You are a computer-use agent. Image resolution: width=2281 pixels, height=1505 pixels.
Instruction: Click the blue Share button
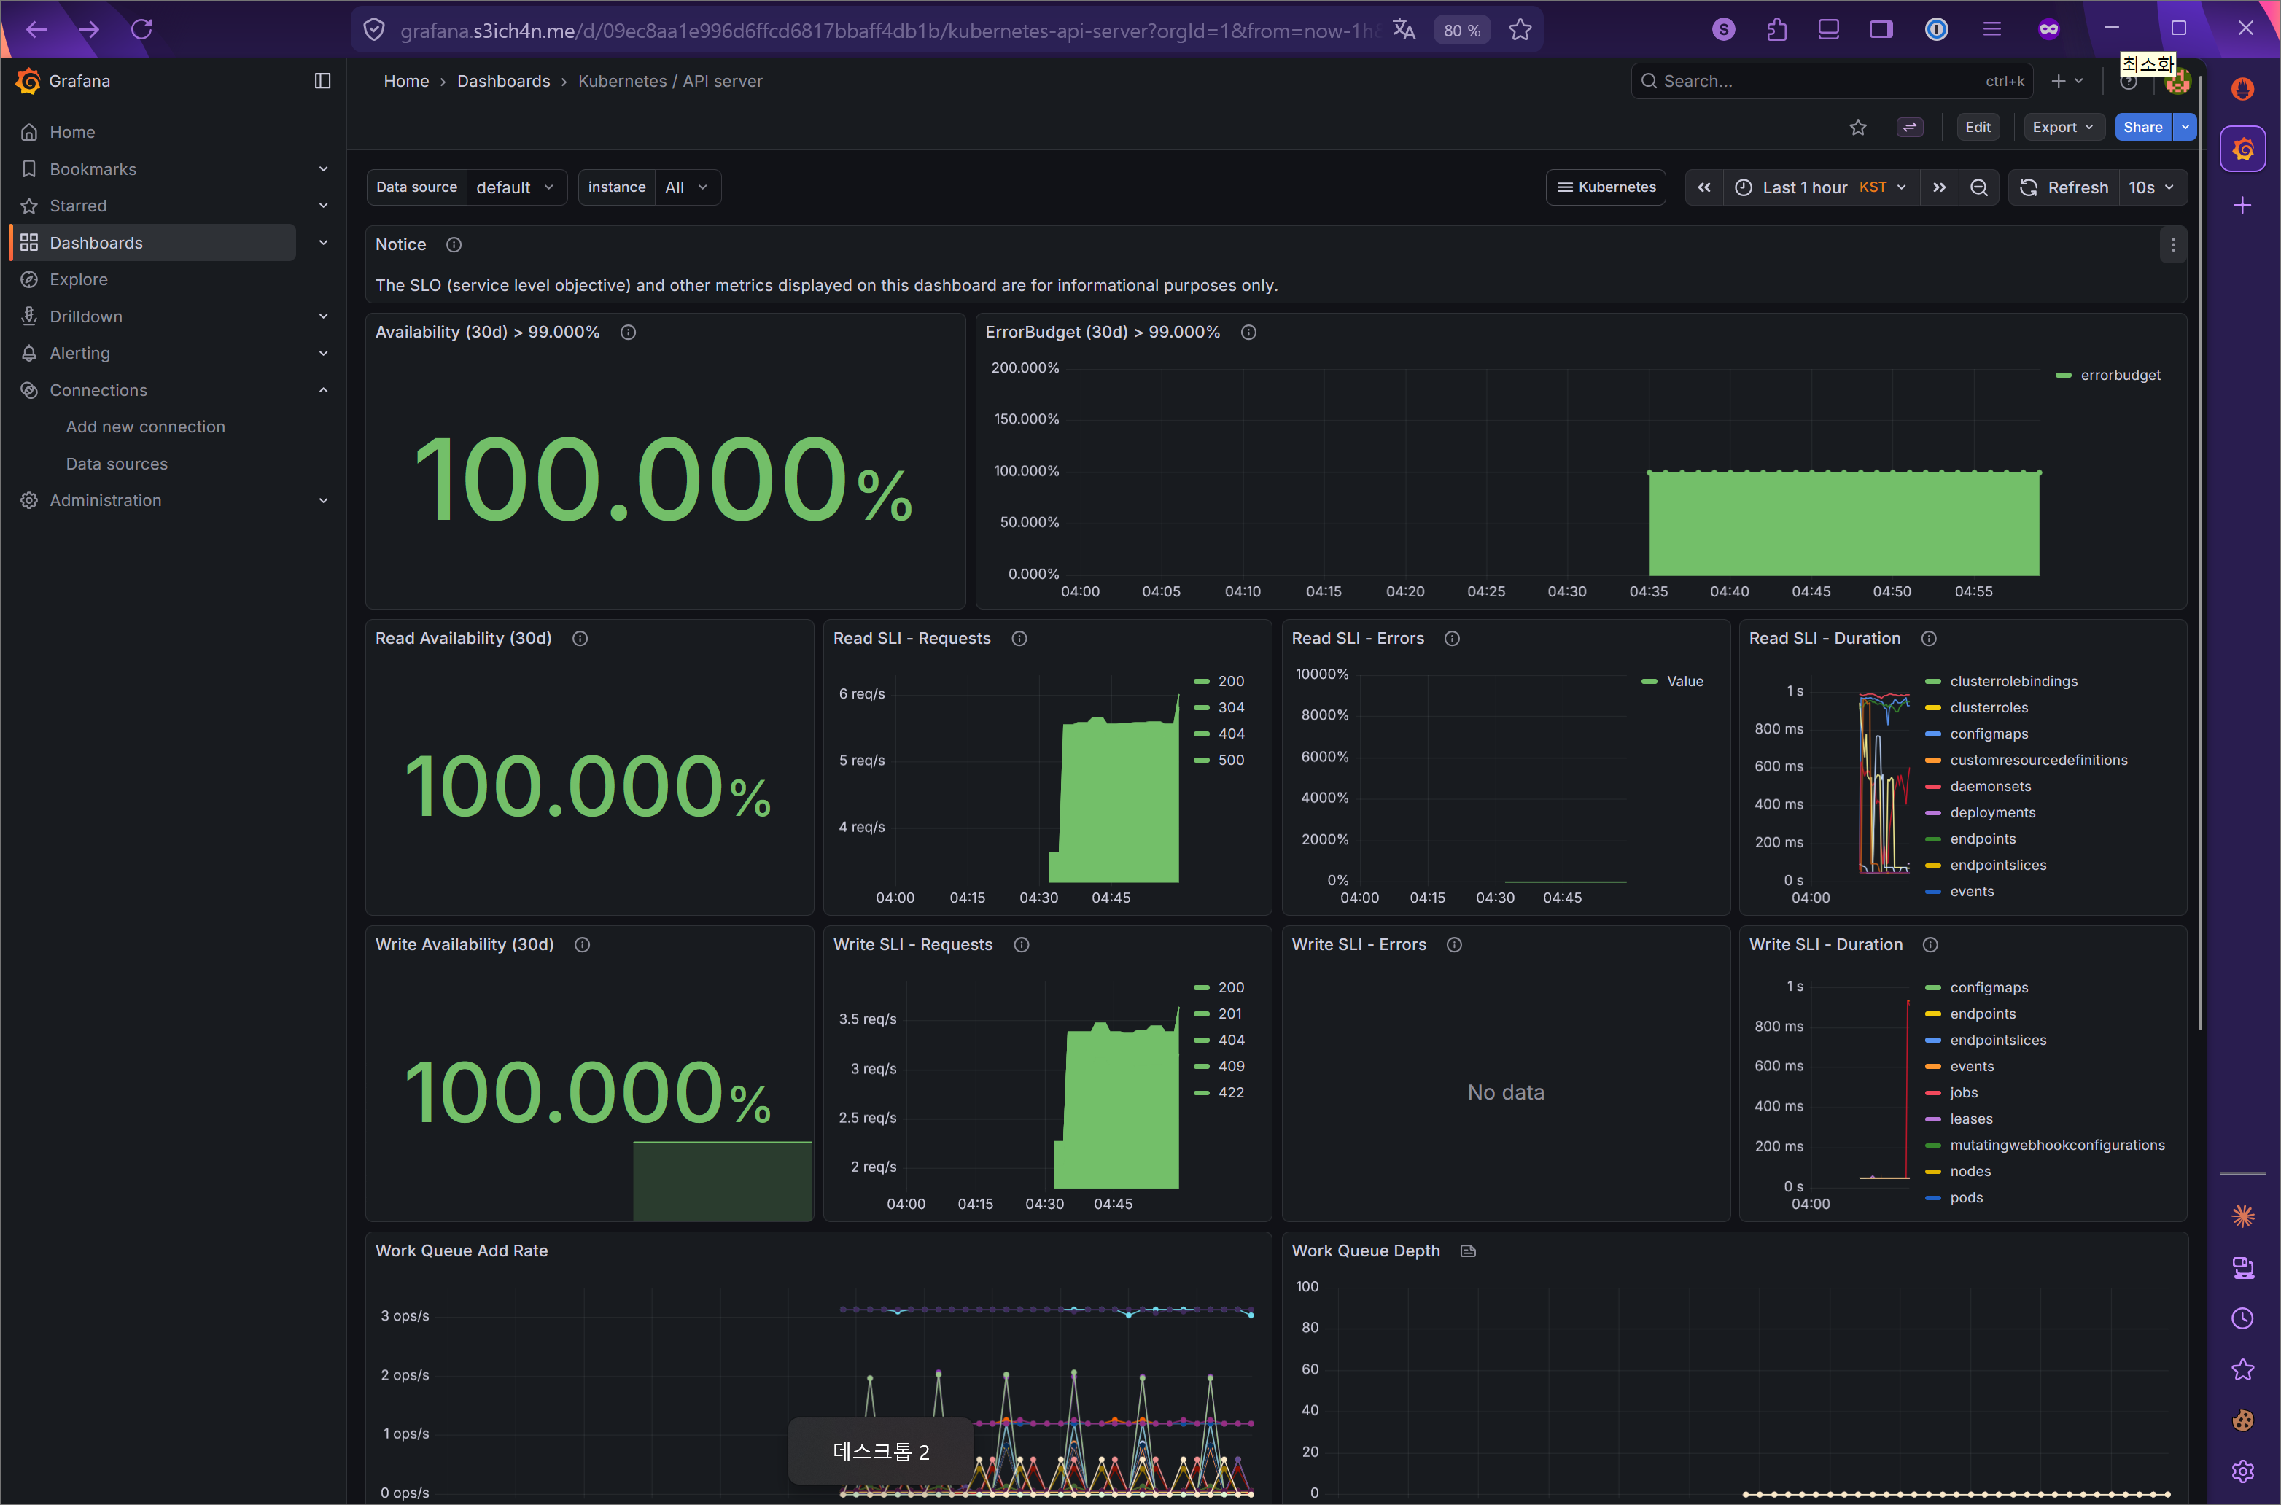[x=2143, y=125]
